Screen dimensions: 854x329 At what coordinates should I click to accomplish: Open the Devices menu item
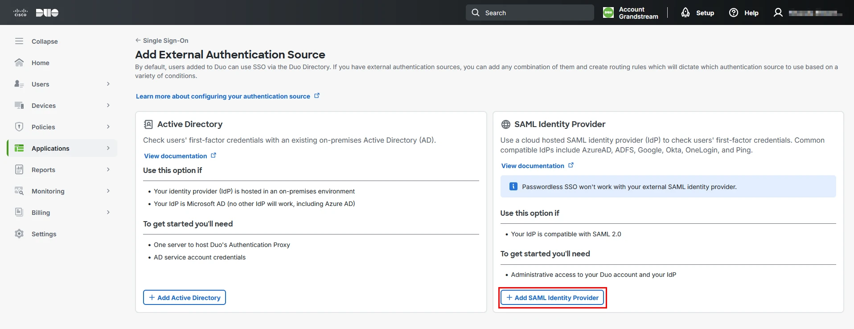coord(62,105)
